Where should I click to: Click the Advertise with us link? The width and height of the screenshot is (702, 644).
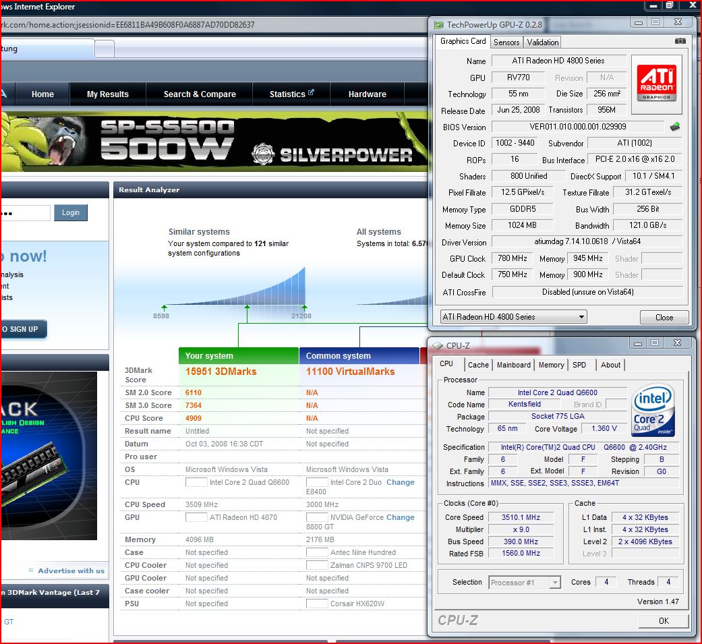tap(71, 570)
